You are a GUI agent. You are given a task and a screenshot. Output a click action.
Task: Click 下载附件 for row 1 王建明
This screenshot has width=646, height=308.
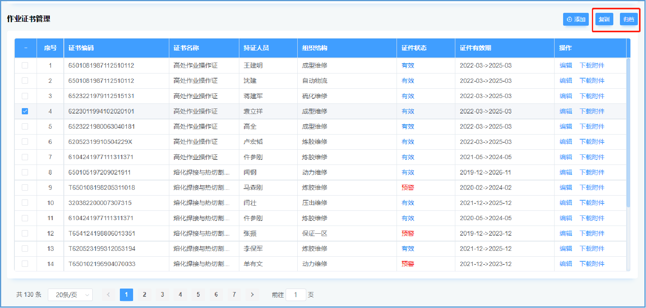coord(592,65)
